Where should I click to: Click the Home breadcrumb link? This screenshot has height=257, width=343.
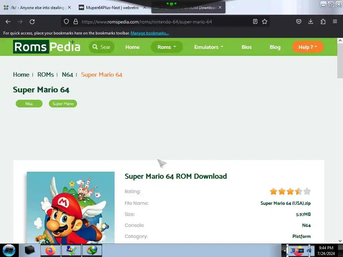(21, 75)
